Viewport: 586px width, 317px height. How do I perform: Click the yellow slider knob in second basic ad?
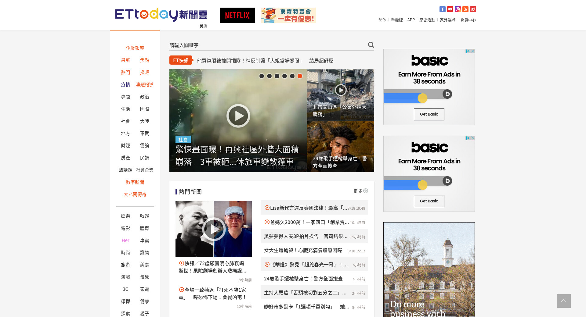(x=422, y=185)
